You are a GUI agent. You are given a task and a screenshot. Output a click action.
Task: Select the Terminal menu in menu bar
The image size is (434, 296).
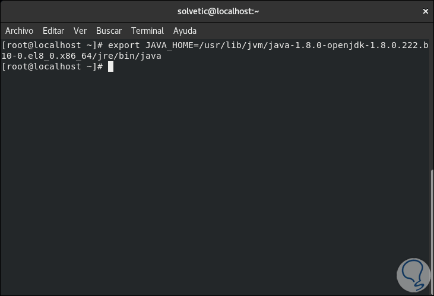coord(147,31)
